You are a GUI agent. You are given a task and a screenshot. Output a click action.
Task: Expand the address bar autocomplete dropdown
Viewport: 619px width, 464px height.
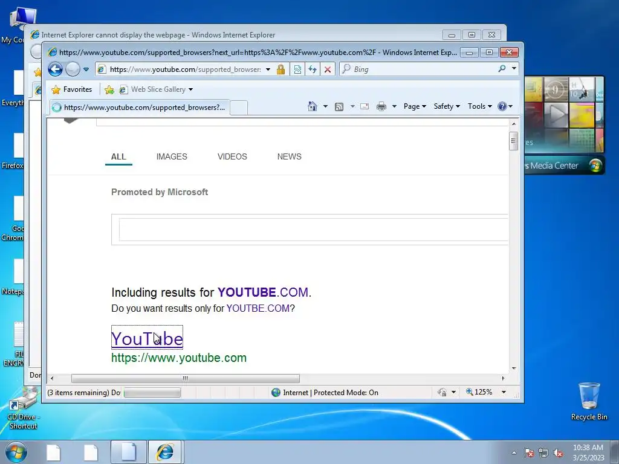268,69
